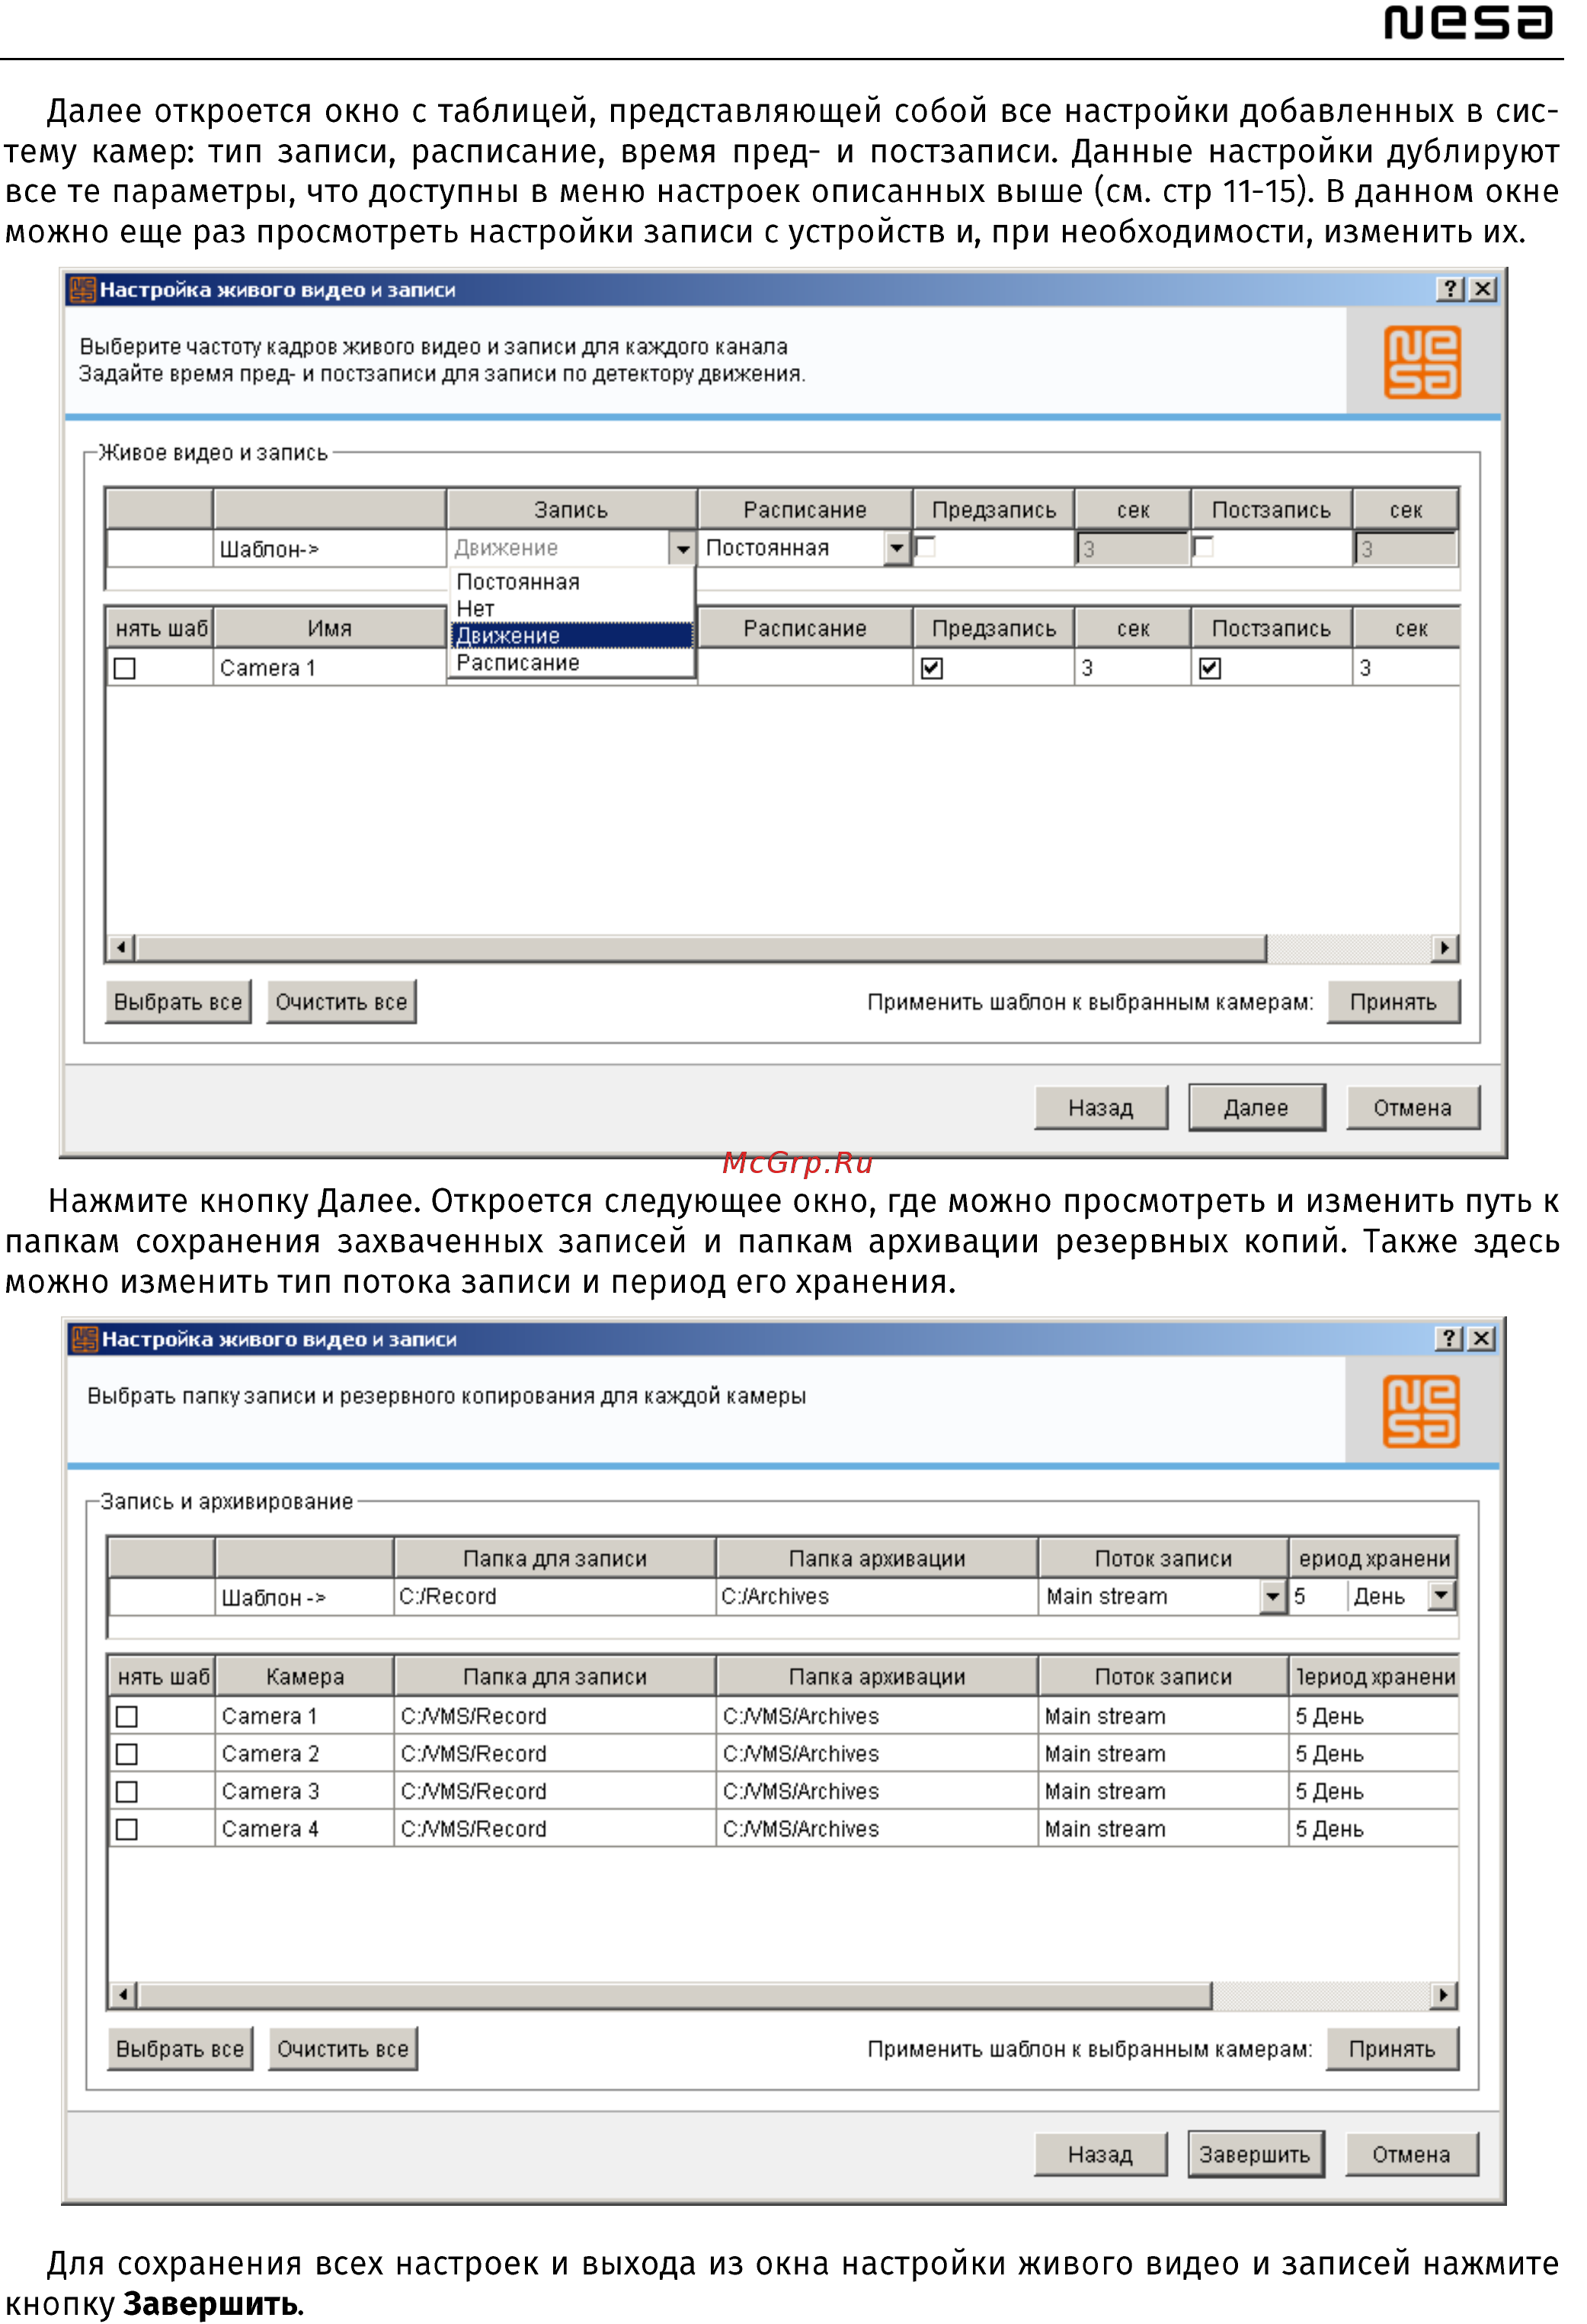Select Нет in the open record-type list
Screen dimensions: 1587x2324
571,608
